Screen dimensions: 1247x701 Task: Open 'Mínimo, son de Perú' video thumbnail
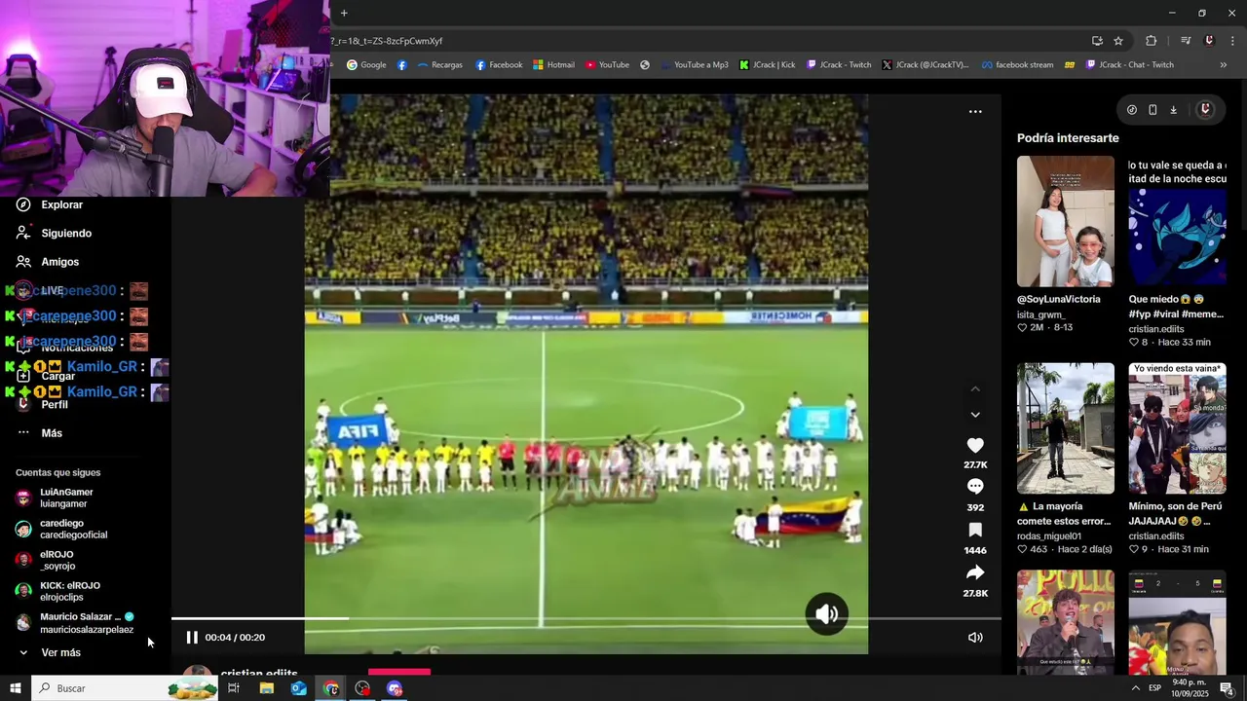pos(1177,428)
